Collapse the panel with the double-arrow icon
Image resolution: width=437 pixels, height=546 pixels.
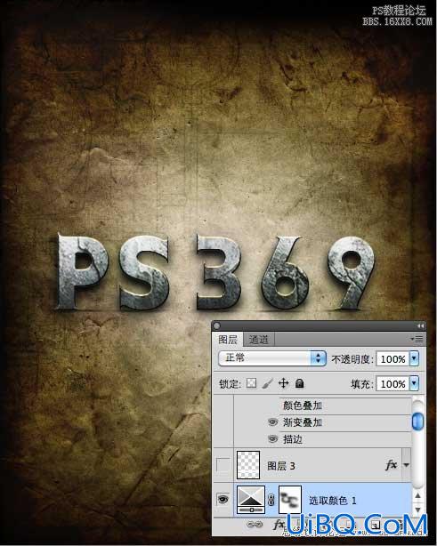coord(420,326)
